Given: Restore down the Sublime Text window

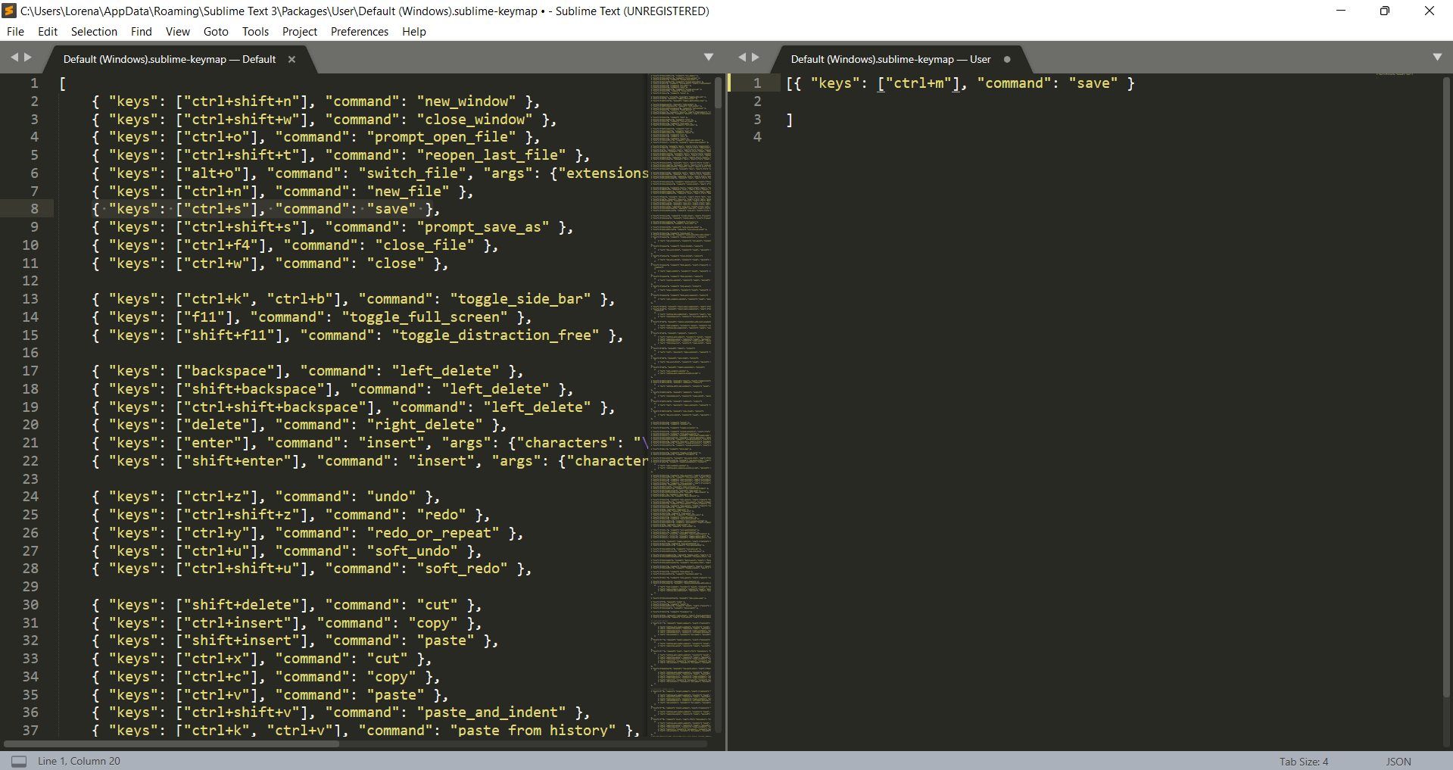Looking at the screenshot, I should click(x=1385, y=11).
